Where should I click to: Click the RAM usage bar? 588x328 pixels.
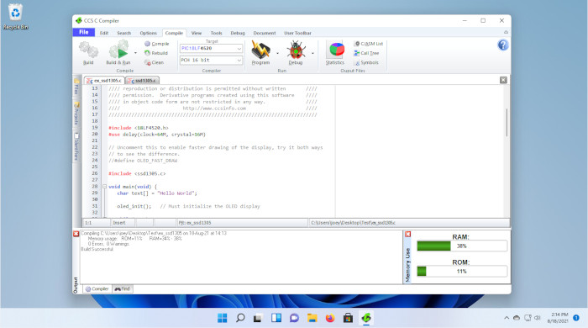point(462,246)
